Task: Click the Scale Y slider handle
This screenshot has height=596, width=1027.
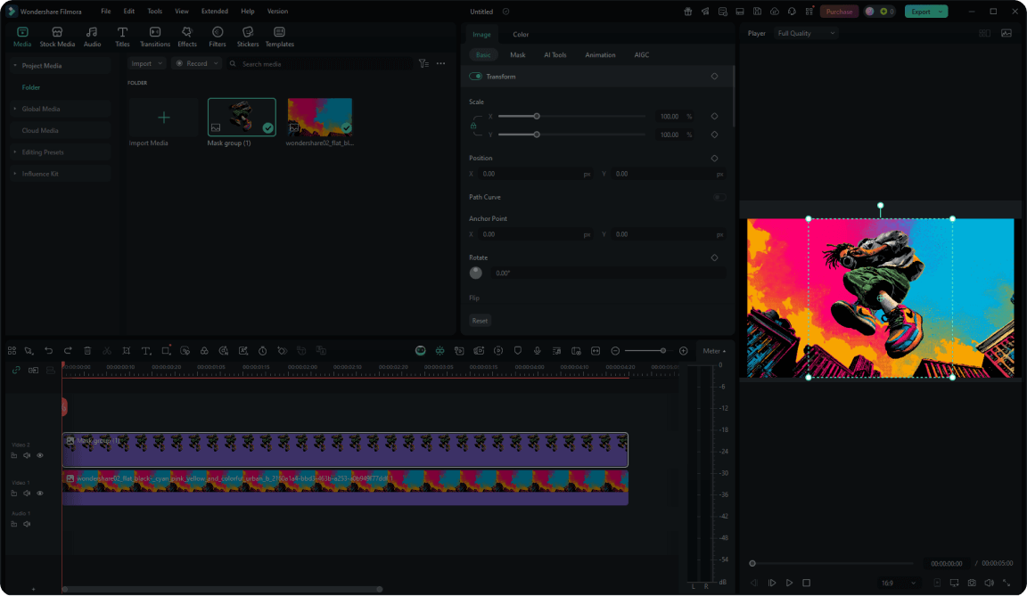Action: 537,135
